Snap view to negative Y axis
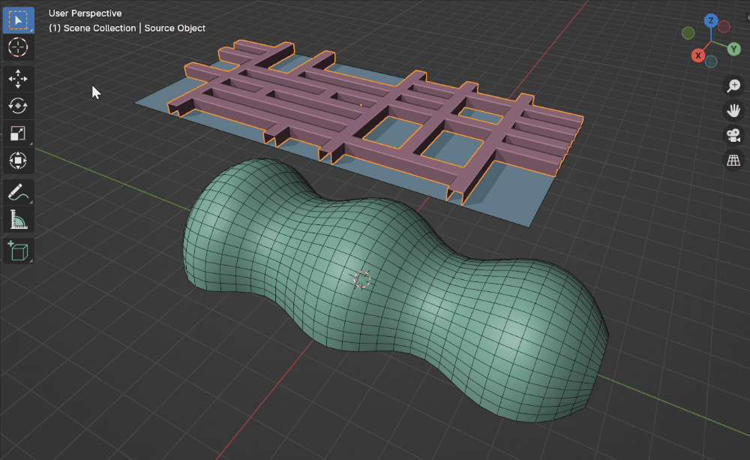 [x=688, y=33]
